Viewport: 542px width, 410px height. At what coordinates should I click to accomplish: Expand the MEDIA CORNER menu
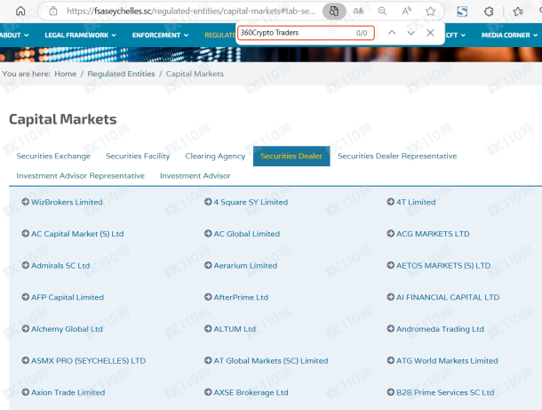509,36
